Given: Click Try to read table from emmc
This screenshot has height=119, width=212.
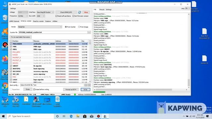Looking at the screenshot, I should coord(21,37).
